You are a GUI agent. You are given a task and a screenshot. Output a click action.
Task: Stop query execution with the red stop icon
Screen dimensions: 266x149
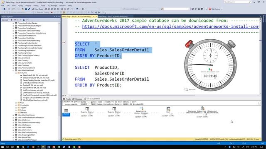coord(52,12)
